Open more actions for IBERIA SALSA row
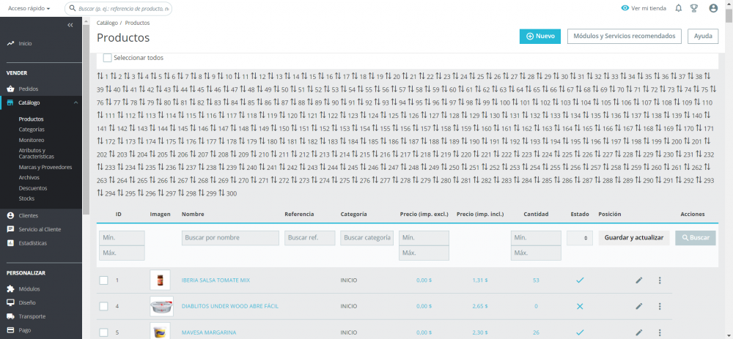The height and width of the screenshot is (339, 733). 660,280
